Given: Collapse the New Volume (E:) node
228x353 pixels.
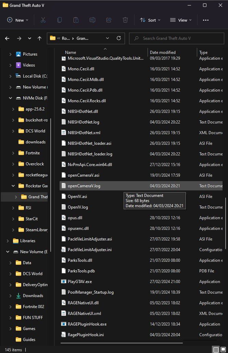Looking at the screenshot, I should click(x=8, y=252).
